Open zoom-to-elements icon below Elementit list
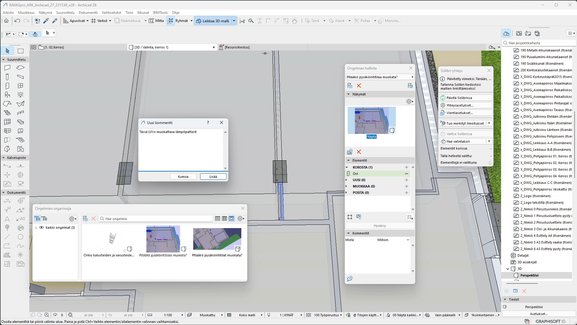 [x=350, y=217]
